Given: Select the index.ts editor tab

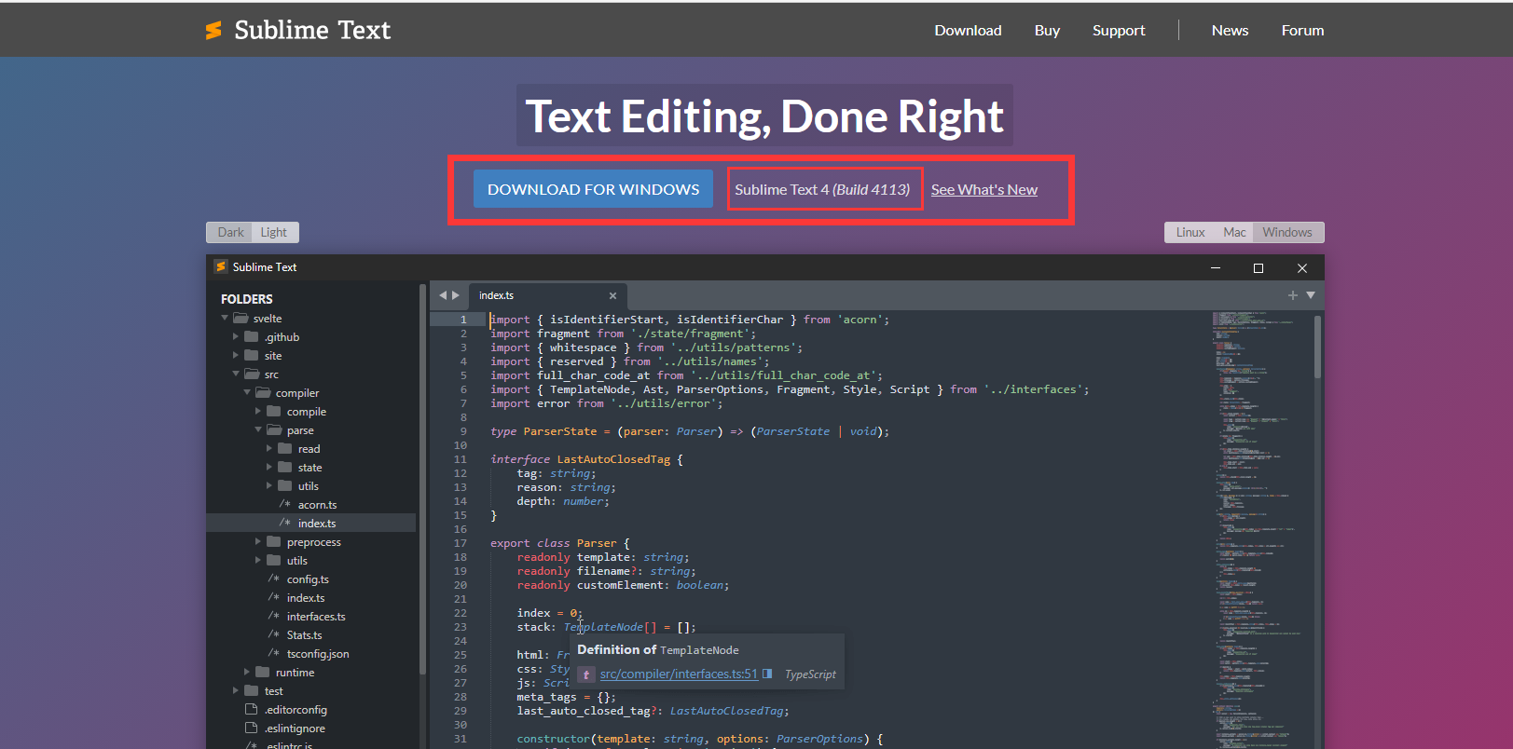Looking at the screenshot, I should point(545,295).
